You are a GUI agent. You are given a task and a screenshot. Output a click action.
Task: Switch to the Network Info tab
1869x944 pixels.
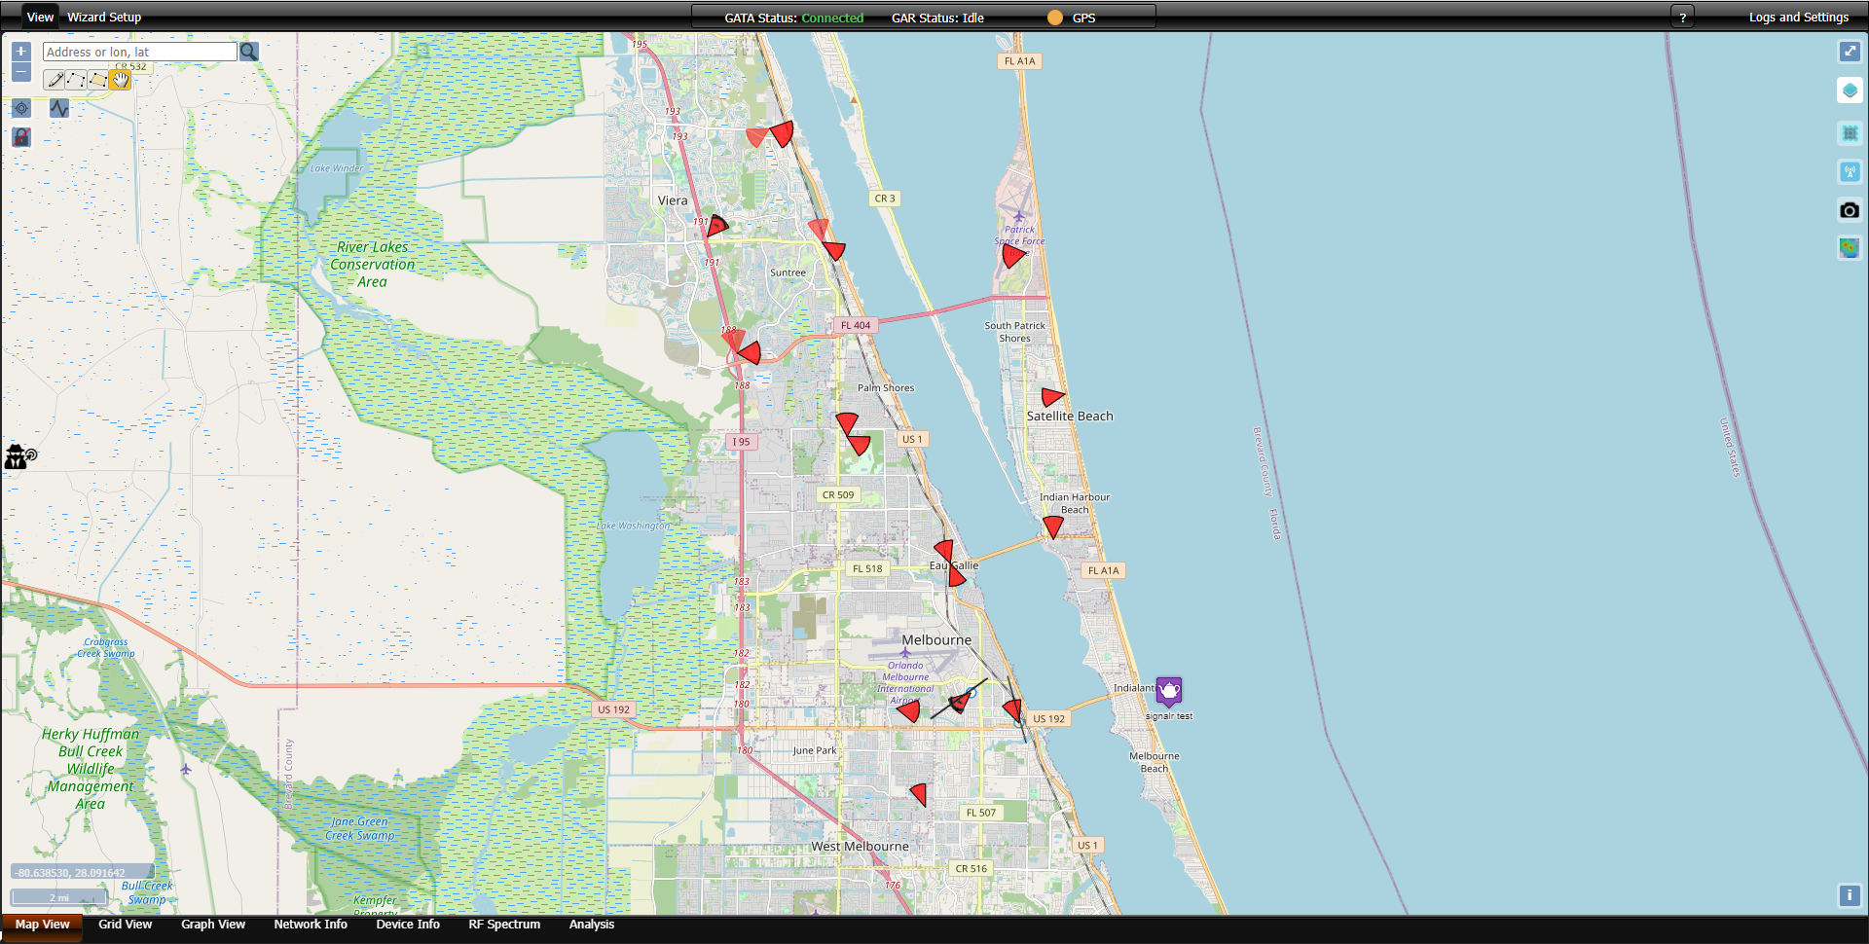(x=311, y=925)
